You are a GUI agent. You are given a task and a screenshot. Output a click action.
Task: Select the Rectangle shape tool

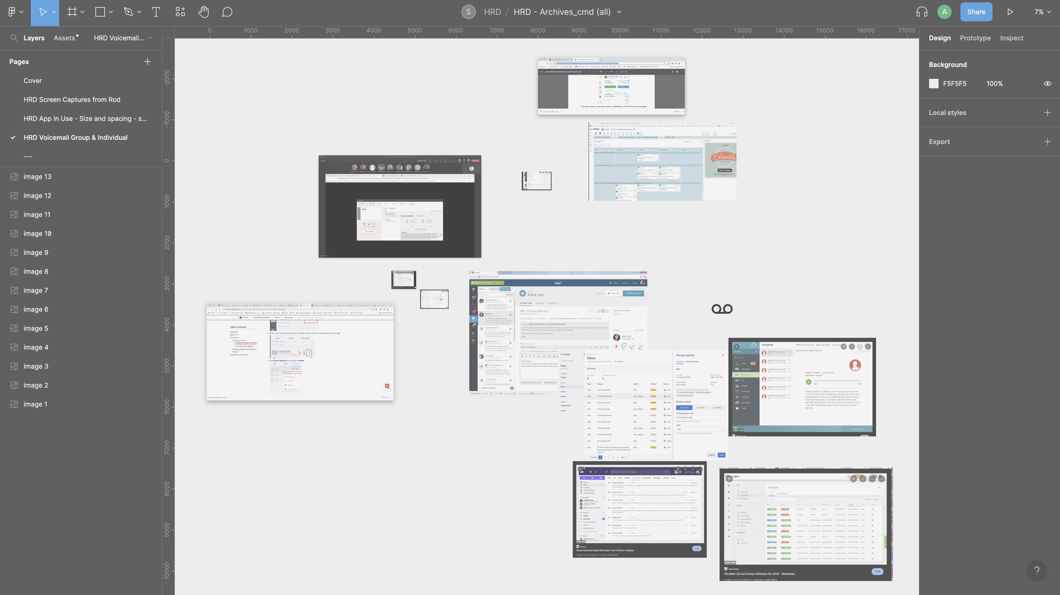point(100,12)
